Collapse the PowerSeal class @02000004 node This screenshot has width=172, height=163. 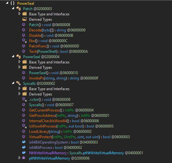(x=13, y=56)
